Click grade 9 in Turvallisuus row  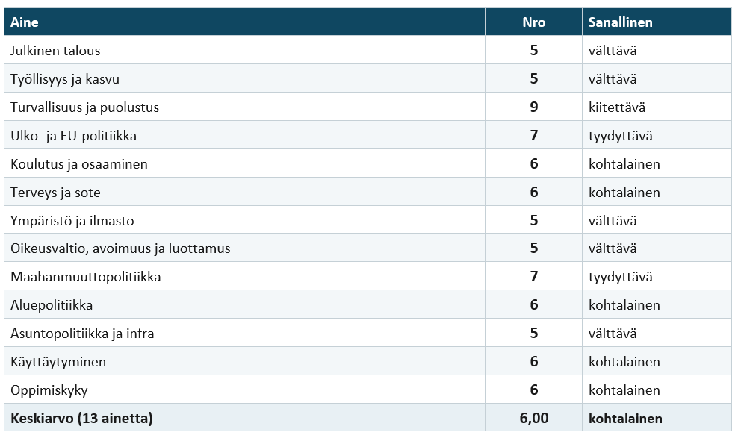(x=534, y=107)
